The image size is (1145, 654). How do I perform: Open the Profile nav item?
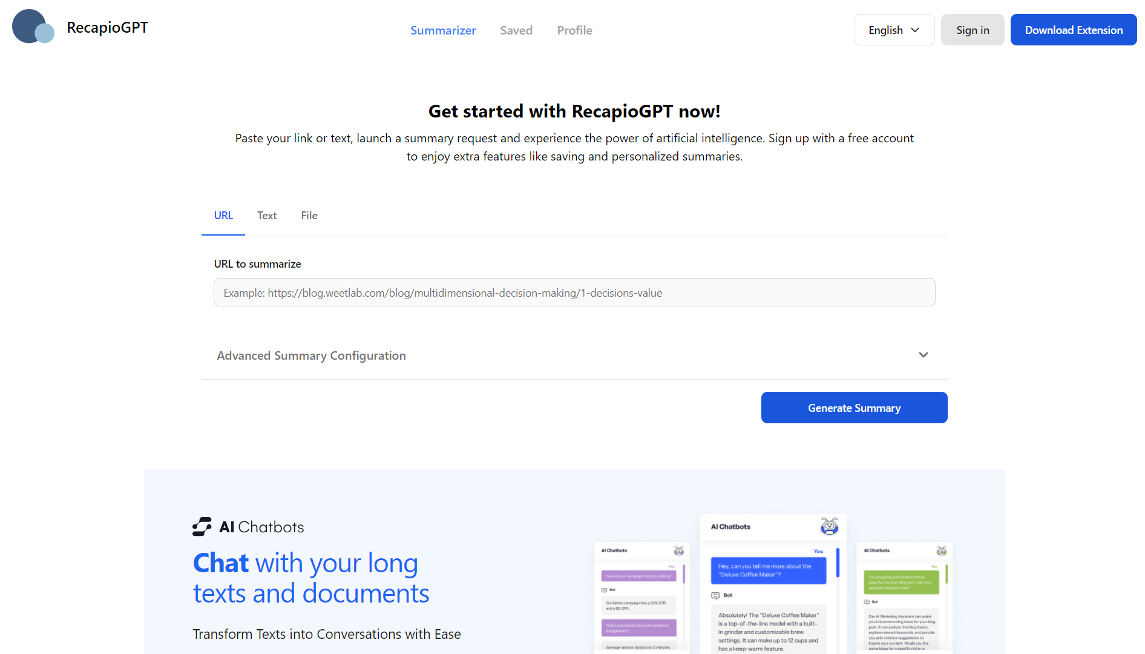tap(574, 30)
